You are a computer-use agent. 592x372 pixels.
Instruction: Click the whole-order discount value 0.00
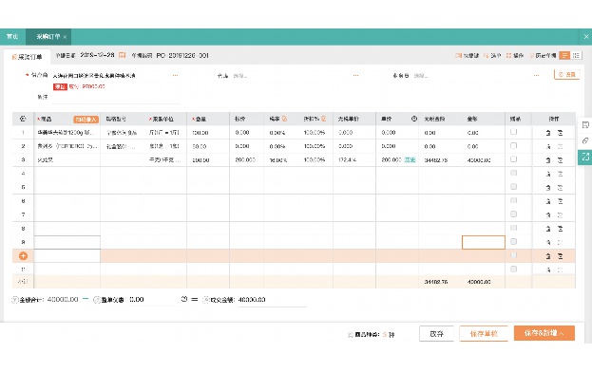tap(137, 299)
